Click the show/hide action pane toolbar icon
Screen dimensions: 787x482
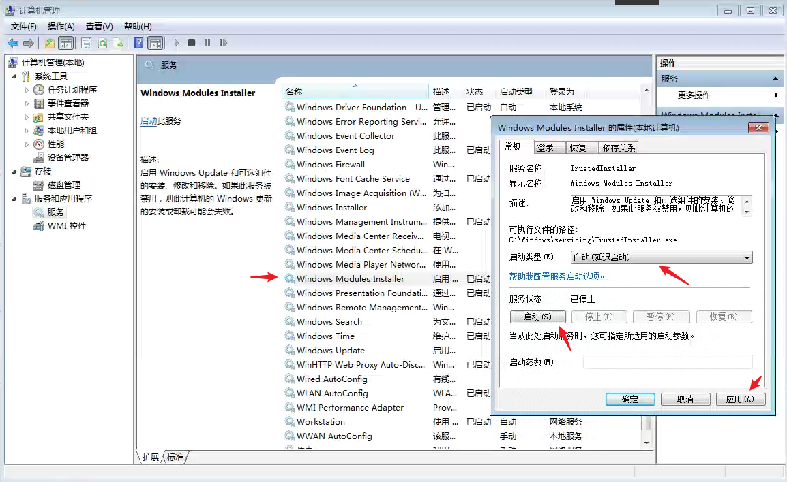[155, 43]
